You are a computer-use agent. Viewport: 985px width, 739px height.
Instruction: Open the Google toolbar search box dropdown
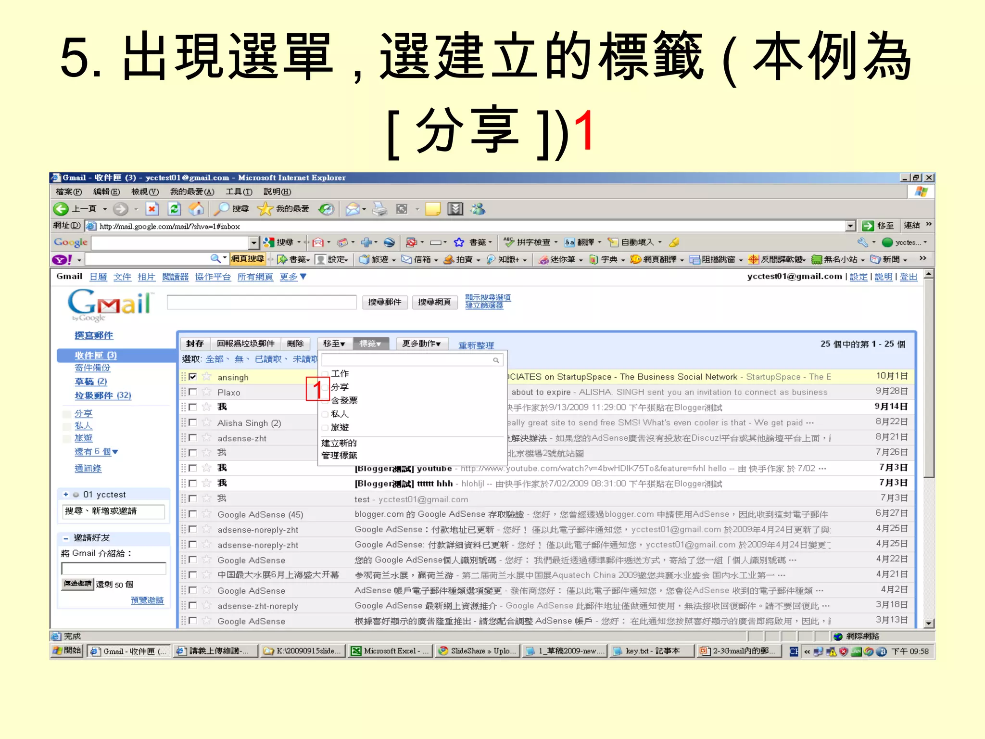tap(254, 242)
